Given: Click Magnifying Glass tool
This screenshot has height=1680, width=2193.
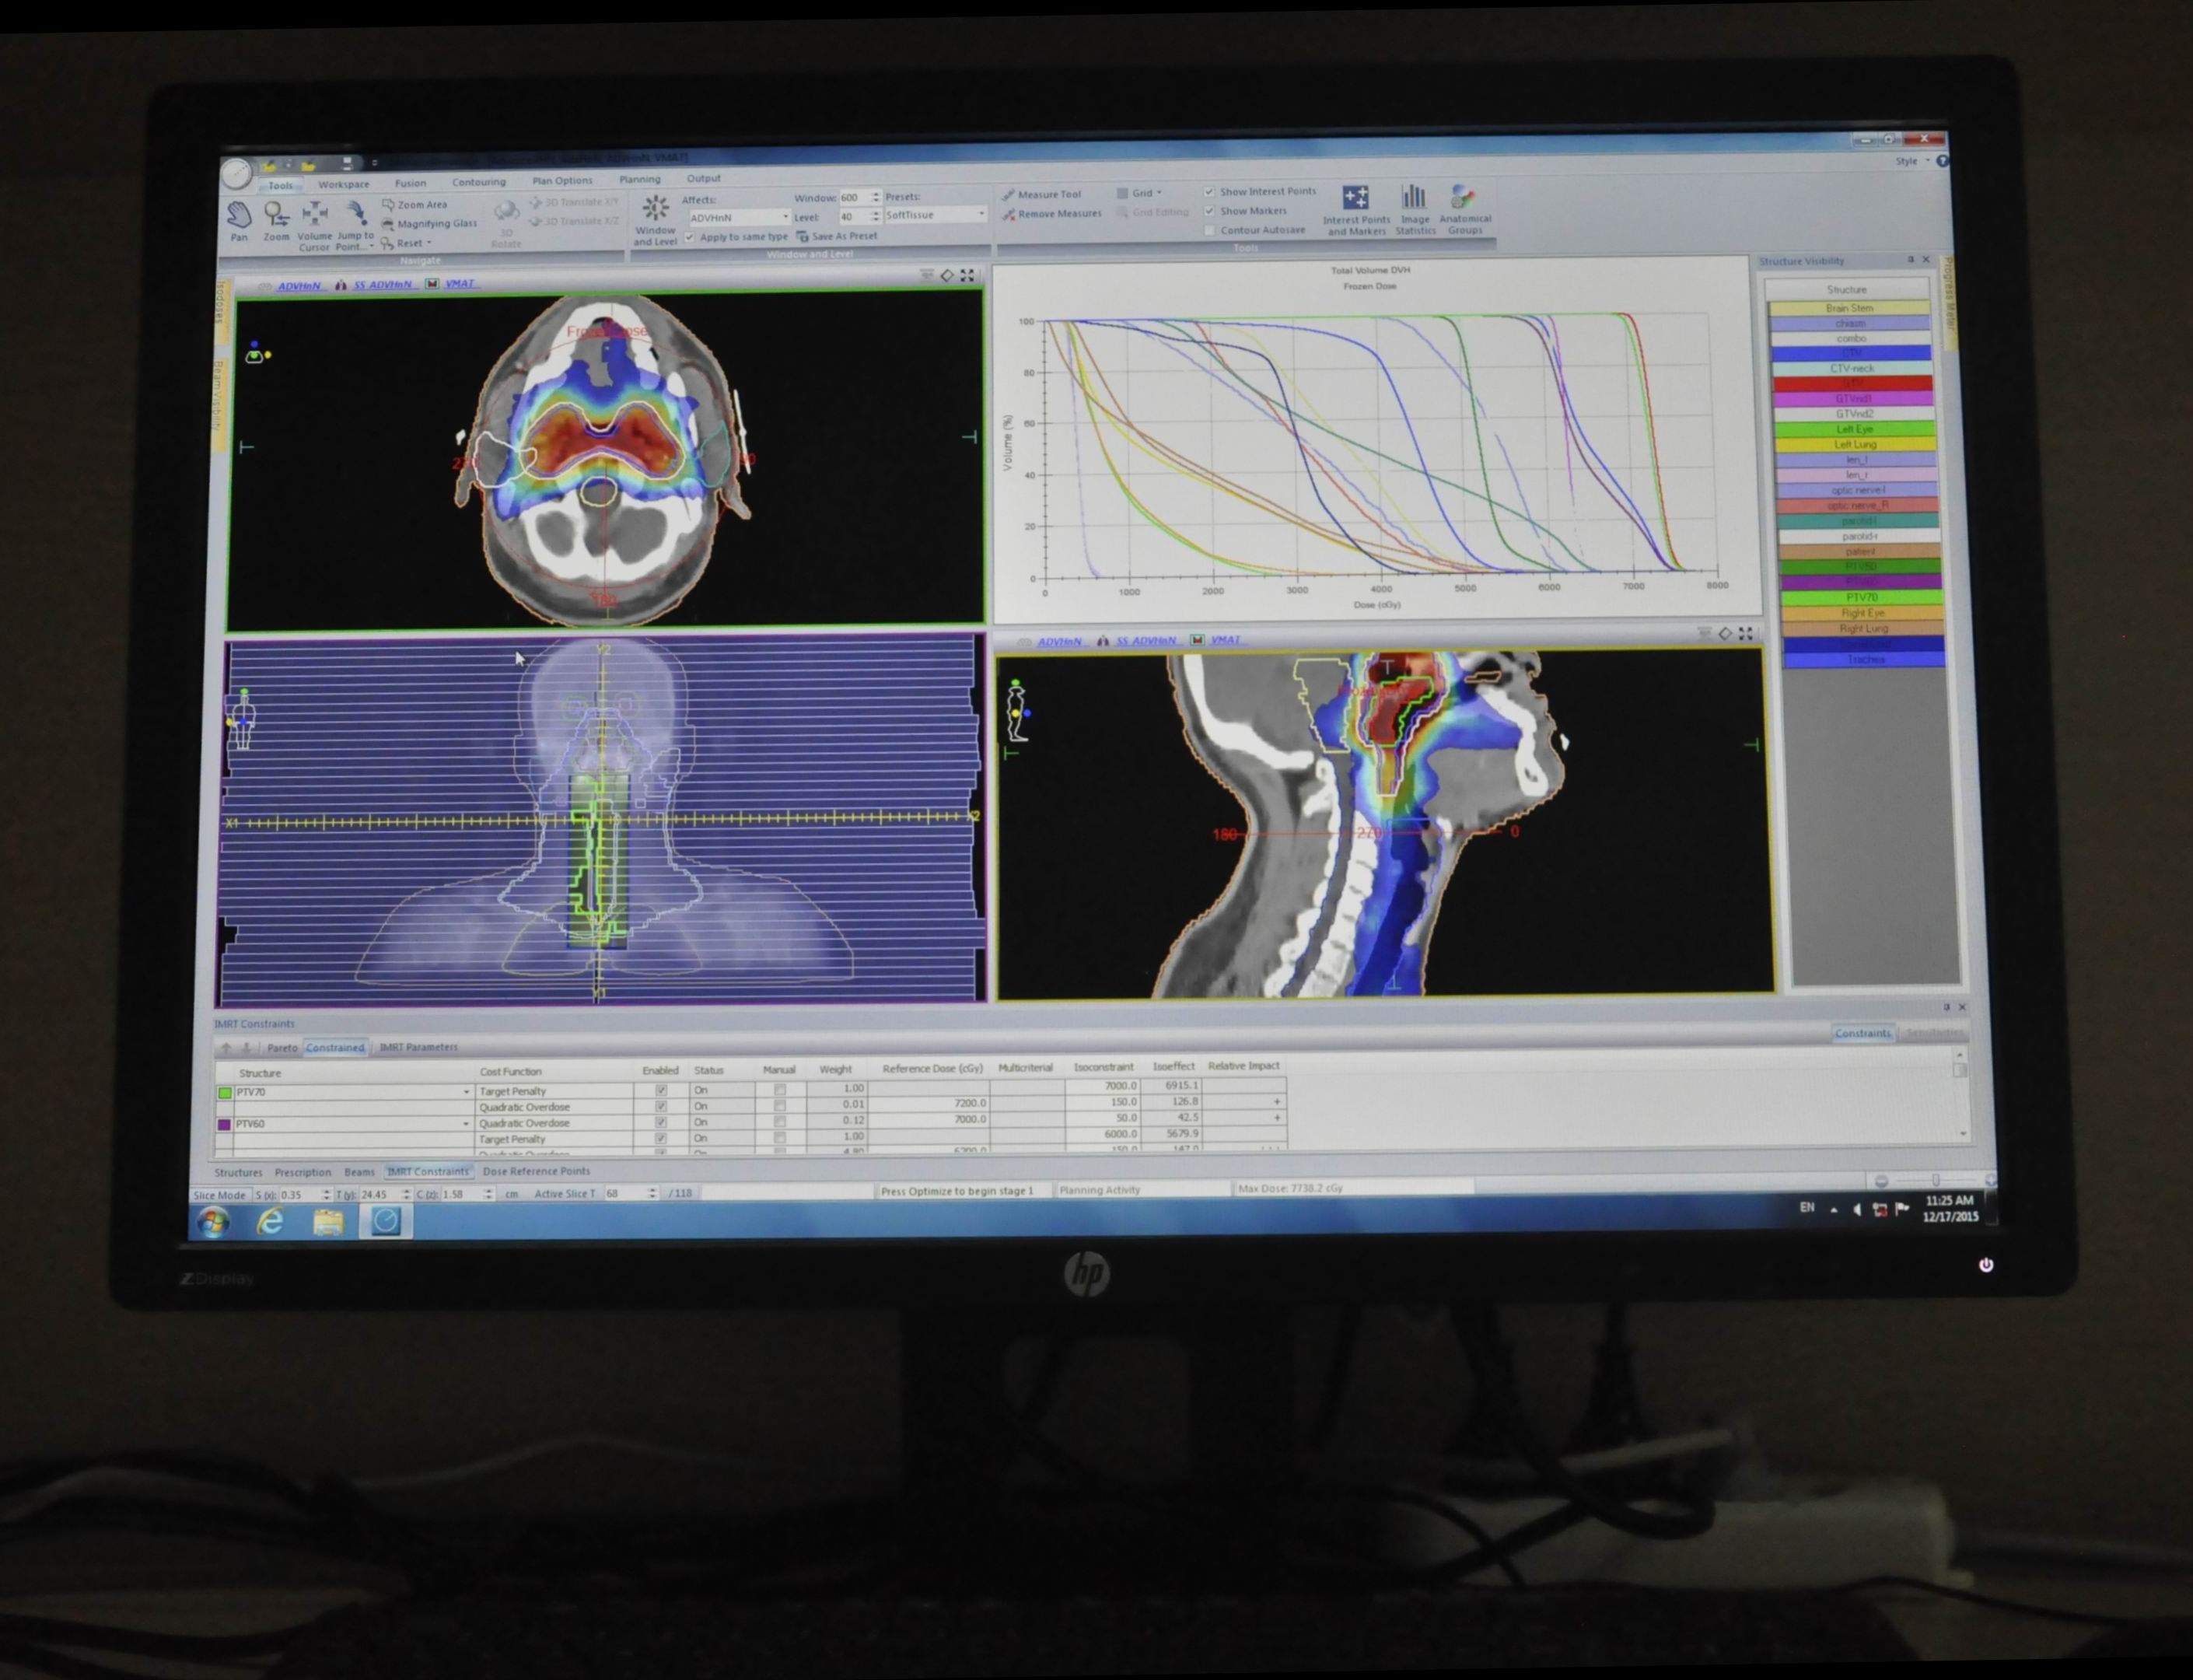Looking at the screenshot, I should coord(436,223).
